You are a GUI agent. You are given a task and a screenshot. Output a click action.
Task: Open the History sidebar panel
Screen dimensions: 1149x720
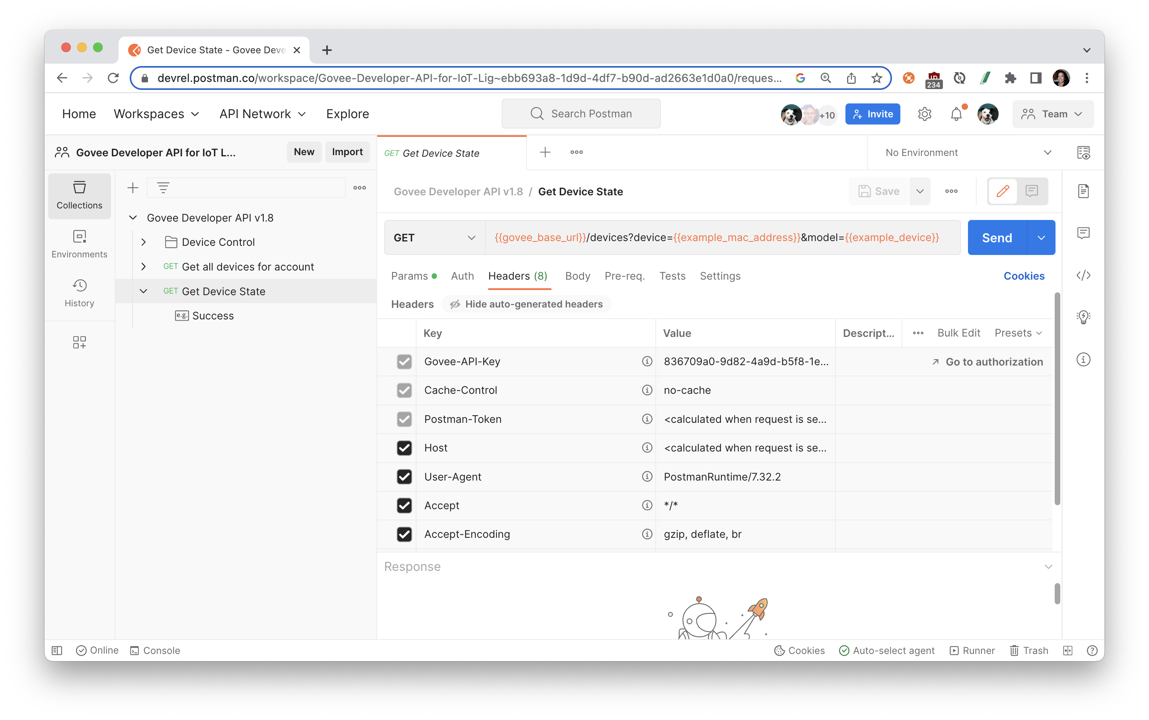point(79,293)
